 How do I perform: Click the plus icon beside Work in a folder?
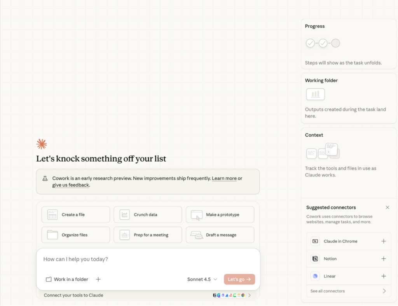coord(98,279)
